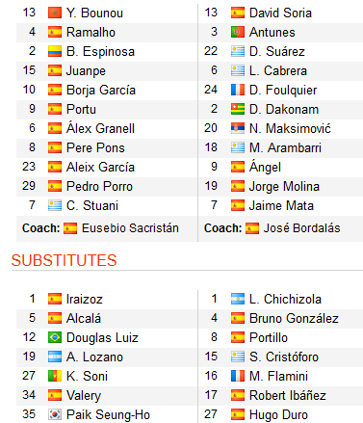The image size is (363, 423).
Task: Click Togo flag beside D. Dakonam
Action: (238, 109)
